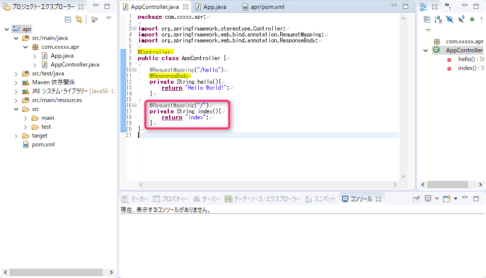Screen dimensions: 486x278
Task: Select hello() method in Outline
Action: point(466,59)
